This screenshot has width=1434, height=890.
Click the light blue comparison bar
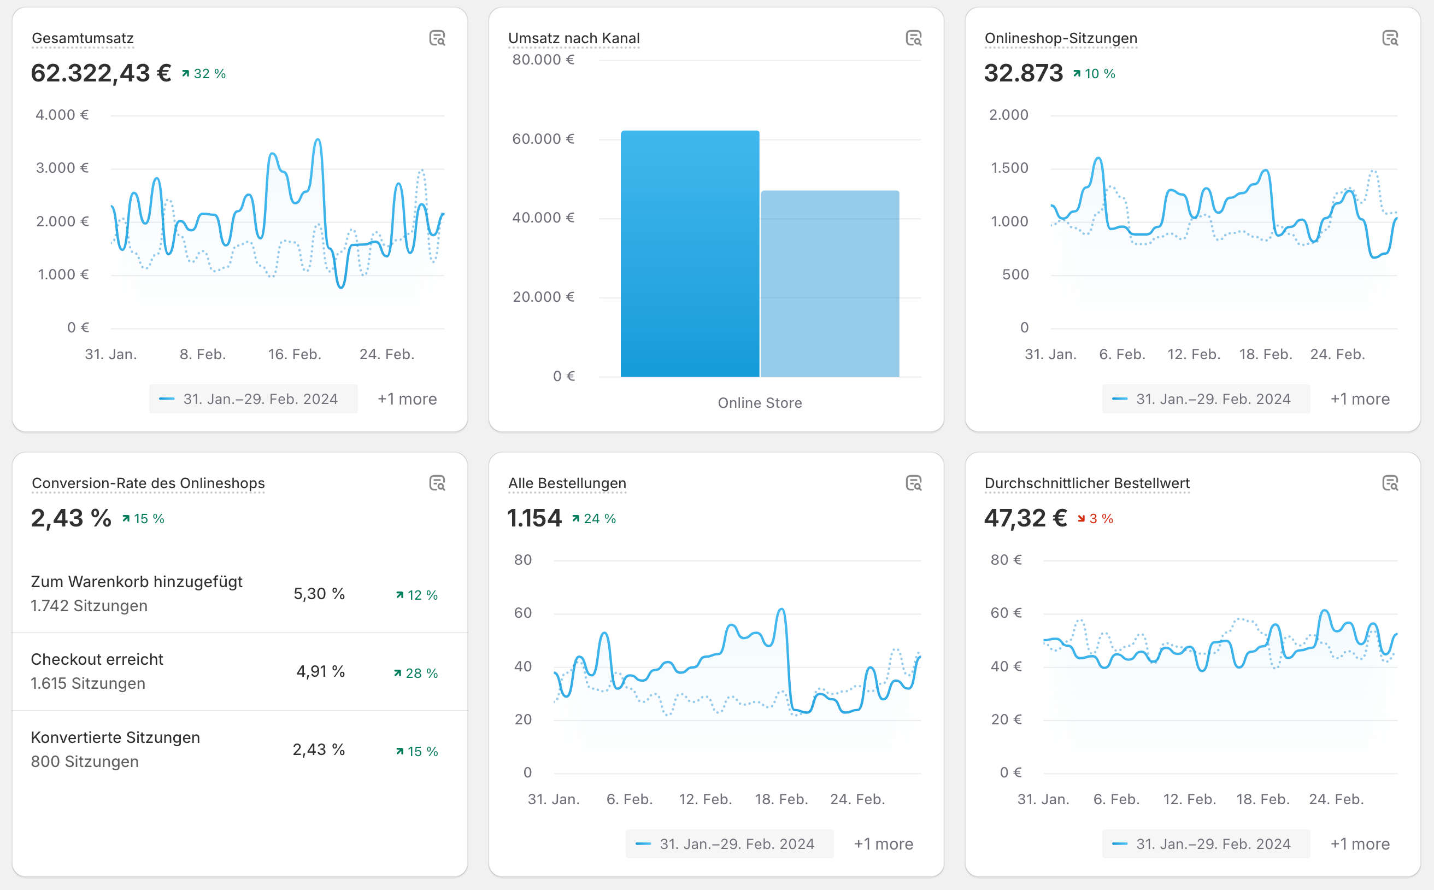coord(830,284)
